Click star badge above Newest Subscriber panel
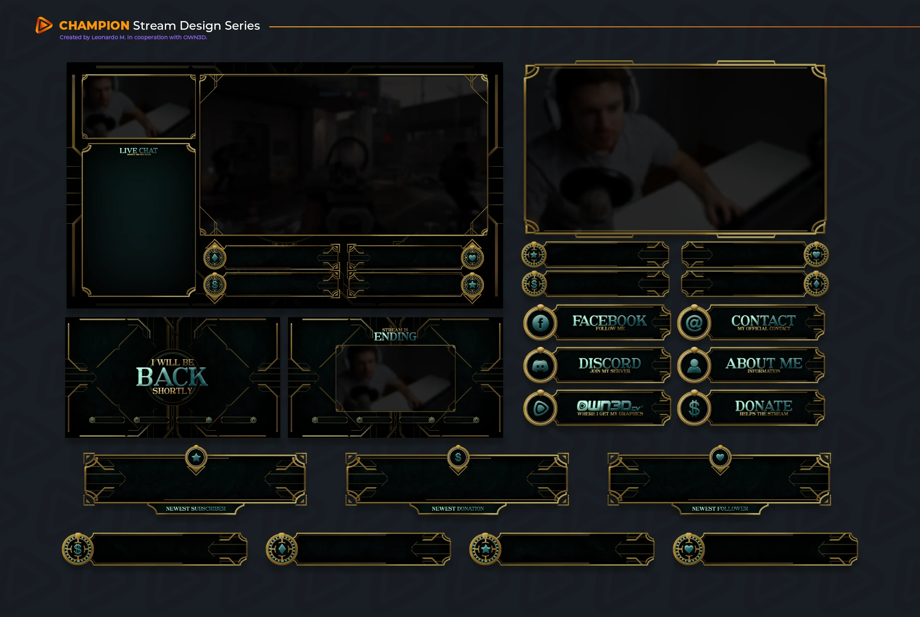The width and height of the screenshot is (920, 617). pos(196,457)
